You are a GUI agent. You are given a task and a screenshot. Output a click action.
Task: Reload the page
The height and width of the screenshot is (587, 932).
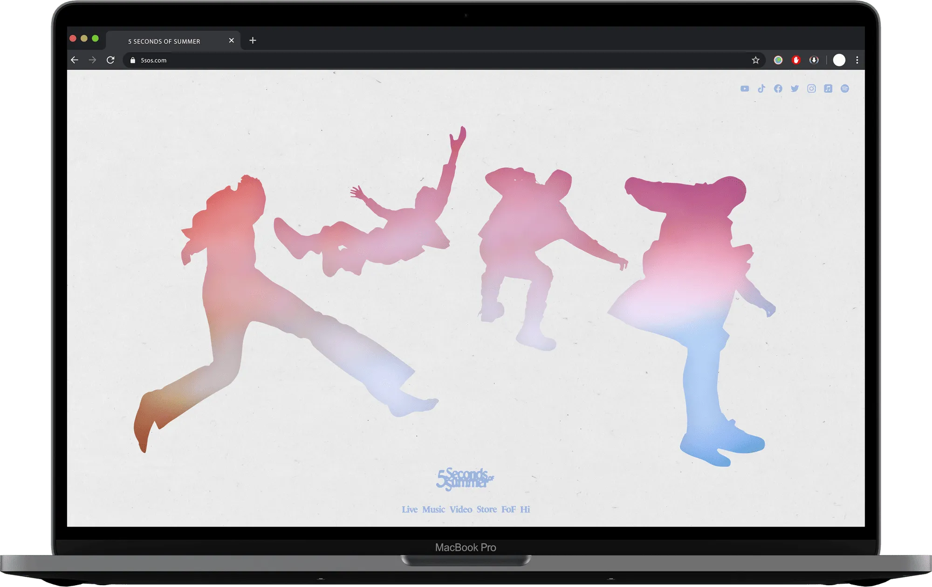coord(110,60)
